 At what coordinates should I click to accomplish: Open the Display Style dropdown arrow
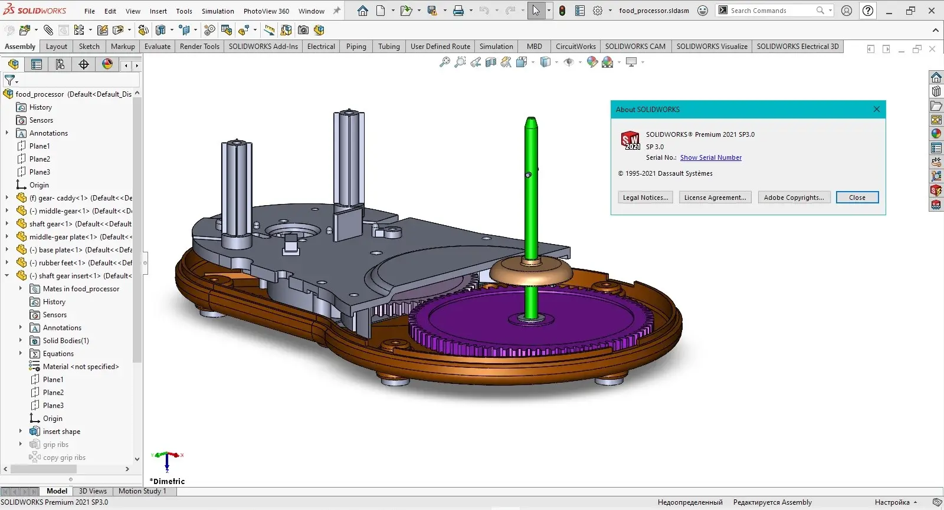[556, 62]
